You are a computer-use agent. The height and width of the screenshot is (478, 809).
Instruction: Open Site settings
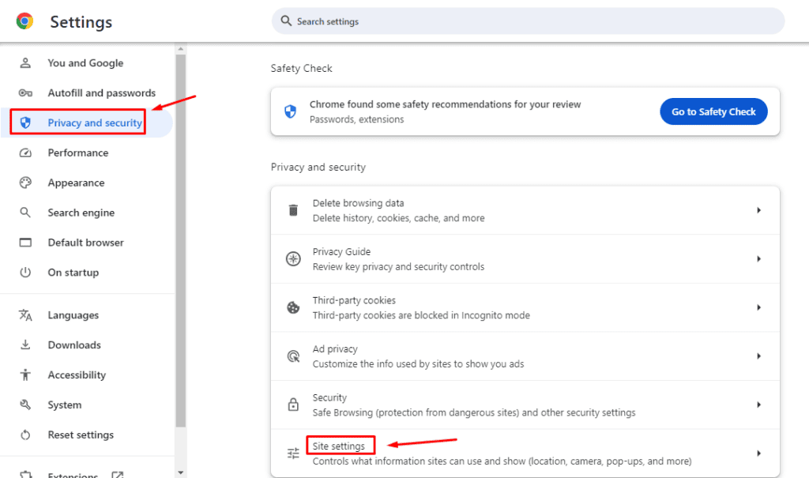(525, 454)
